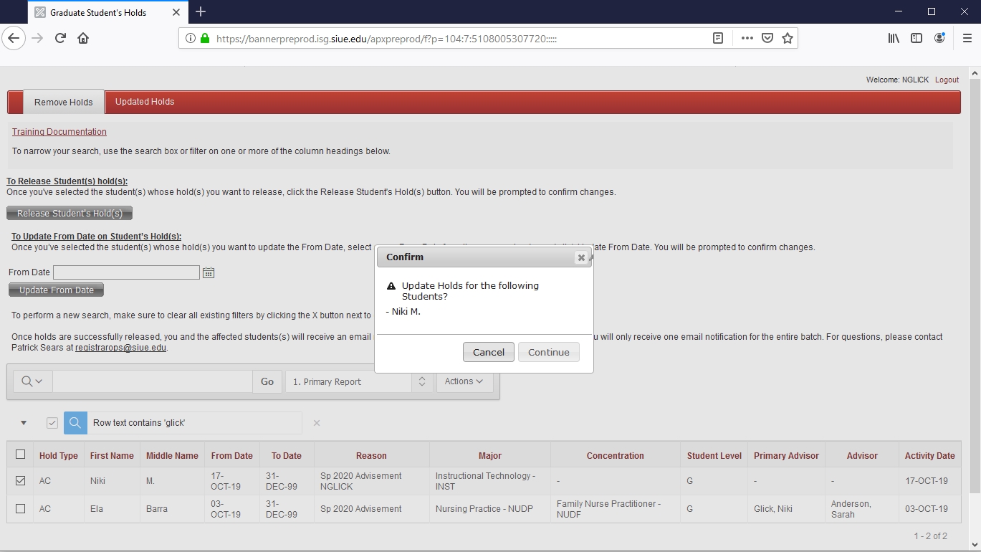Go to the browser home icon
The width and height of the screenshot is (981, 552).
(x=83, y=38)
